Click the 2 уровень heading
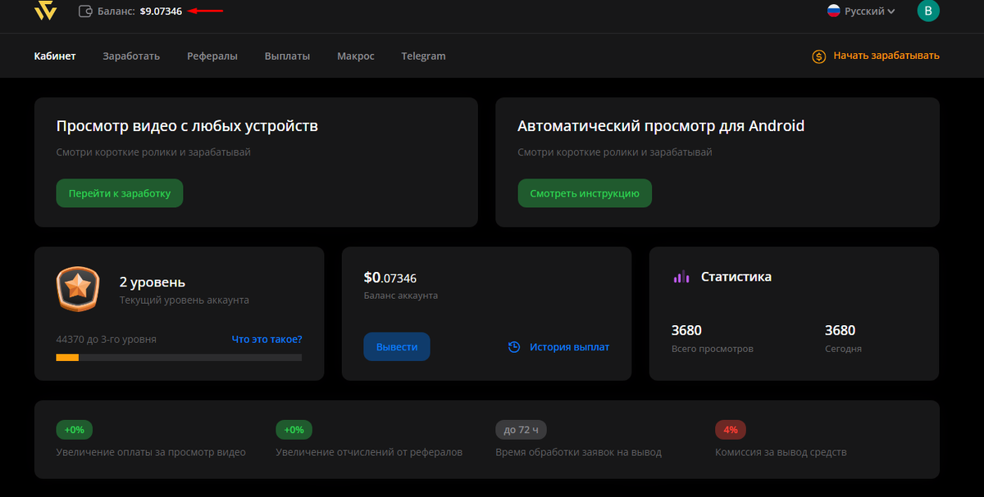984x497 pixels. 153,282
